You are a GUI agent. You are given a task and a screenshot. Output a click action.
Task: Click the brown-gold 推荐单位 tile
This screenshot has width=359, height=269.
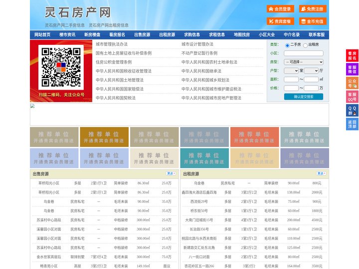[104, 137]
